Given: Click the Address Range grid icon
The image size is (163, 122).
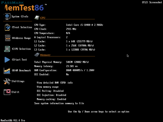Looking at the screenshot, I should click(x=7, y=38).
